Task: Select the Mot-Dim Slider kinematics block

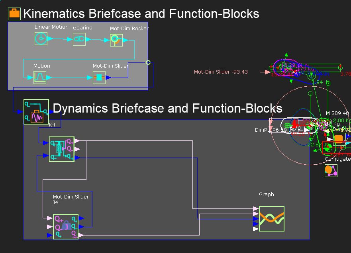Action: pos(99,77)
